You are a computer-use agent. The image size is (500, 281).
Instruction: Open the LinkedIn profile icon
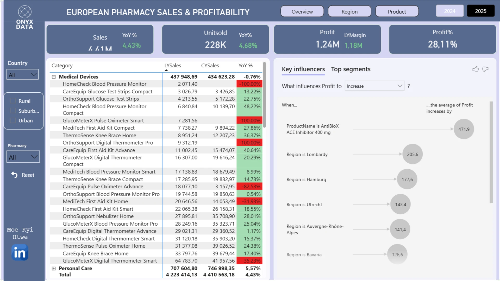[x=20, y=252]
